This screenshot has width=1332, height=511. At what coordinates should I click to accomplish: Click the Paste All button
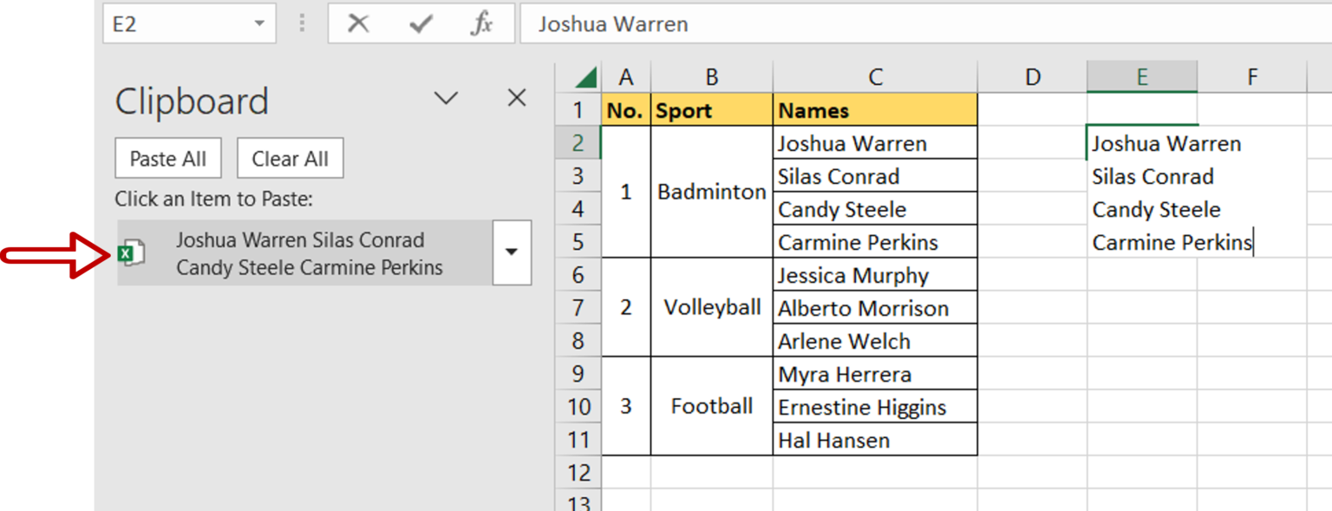[x=167, y=158]
